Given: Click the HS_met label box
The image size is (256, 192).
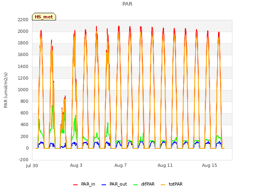Looking at the screenshot, I should pos(44,17).
